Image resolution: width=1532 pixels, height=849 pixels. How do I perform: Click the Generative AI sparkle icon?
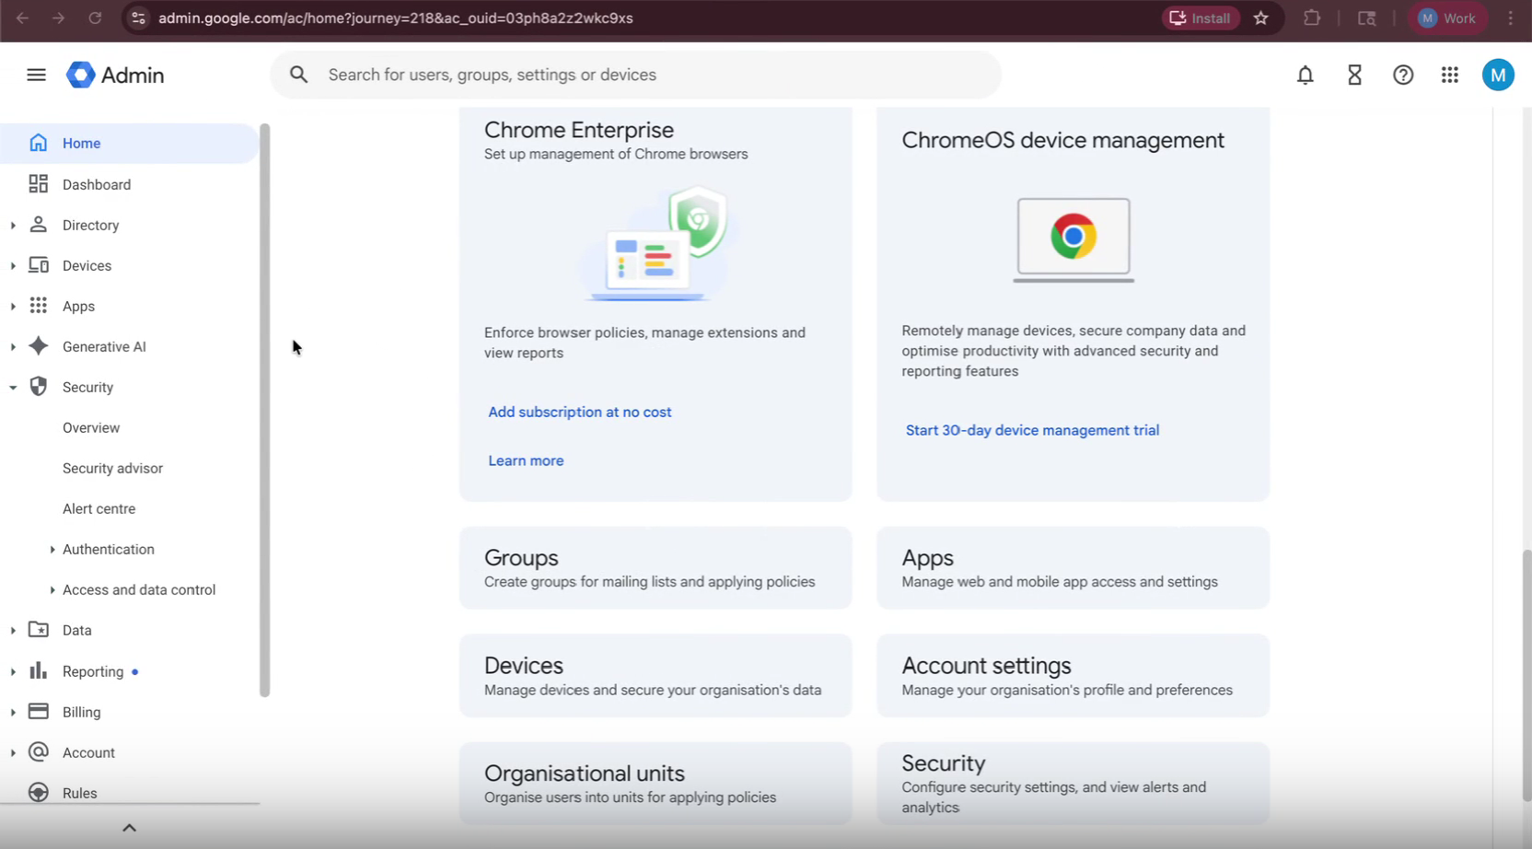(x=38, y=346)
